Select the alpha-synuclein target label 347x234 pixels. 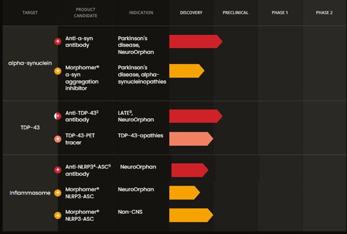pos(30,63)
